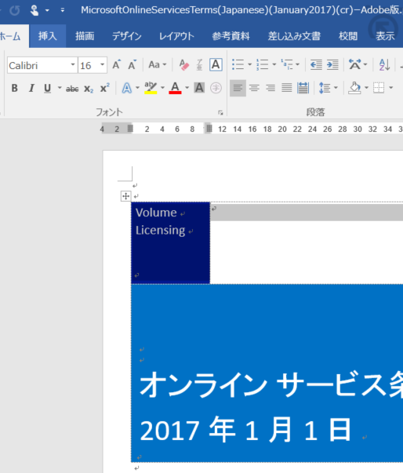Apply character shading icon
This screenshot has height=473, width=403.
point(199,89)
